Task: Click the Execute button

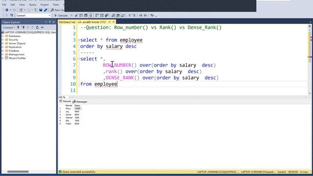Action: point(61,15)
